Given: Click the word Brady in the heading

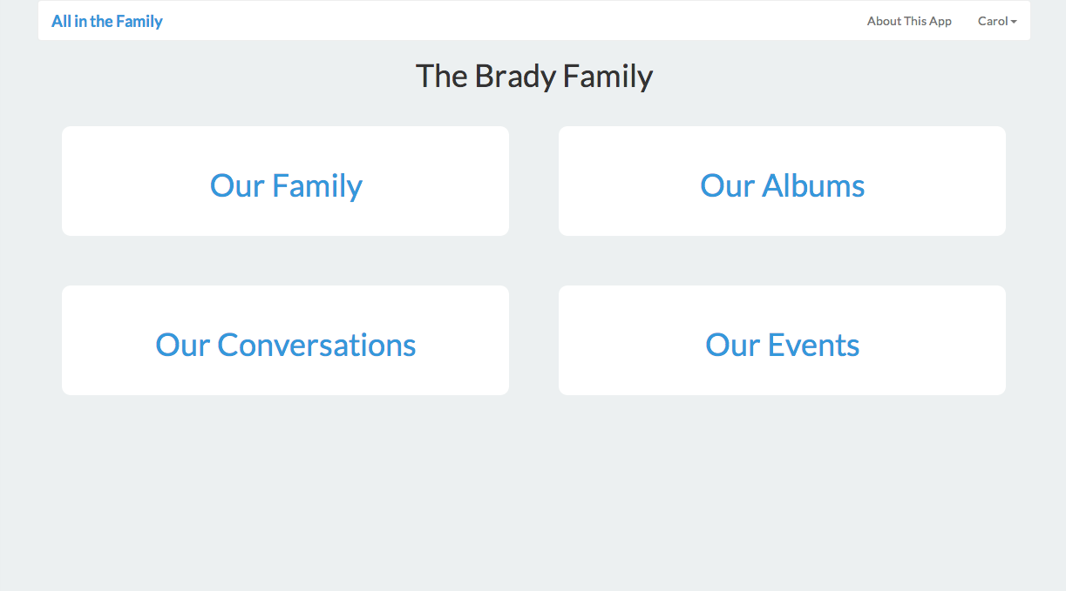Looking at the screenshot, I should 515,77.
